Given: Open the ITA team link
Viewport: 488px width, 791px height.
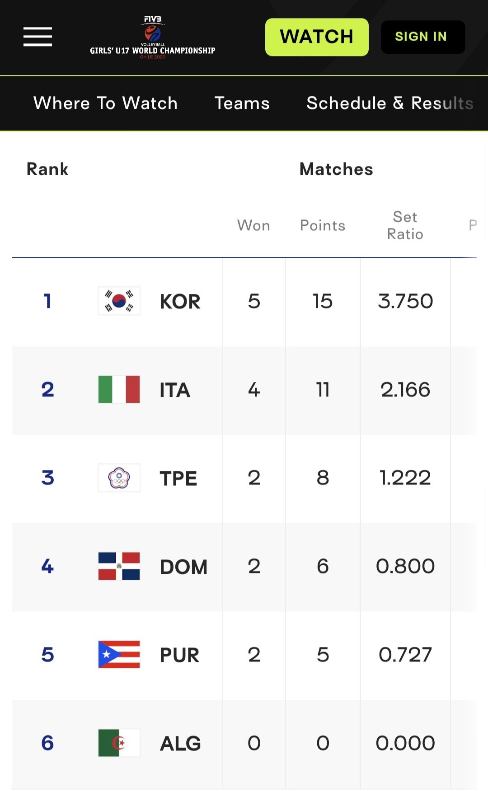Looking at the screenshot, I should pos(175,390).
